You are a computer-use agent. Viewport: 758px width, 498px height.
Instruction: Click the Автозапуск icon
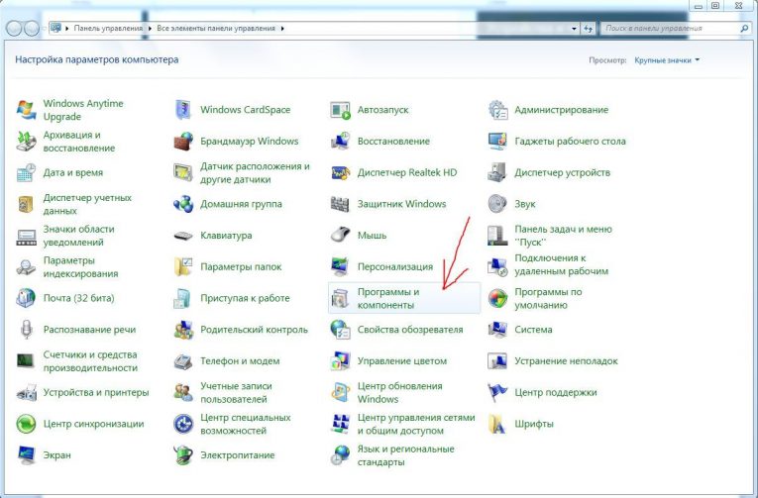point(340,110)
